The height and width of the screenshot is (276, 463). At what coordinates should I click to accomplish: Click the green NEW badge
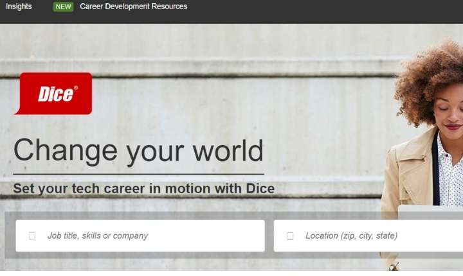coord(63,7)
